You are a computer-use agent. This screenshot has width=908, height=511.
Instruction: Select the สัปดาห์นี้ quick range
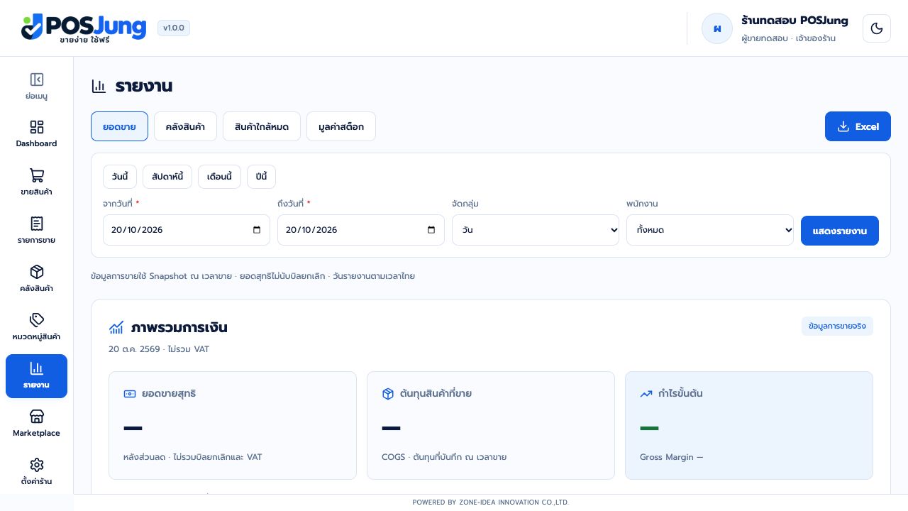point(167,177)
